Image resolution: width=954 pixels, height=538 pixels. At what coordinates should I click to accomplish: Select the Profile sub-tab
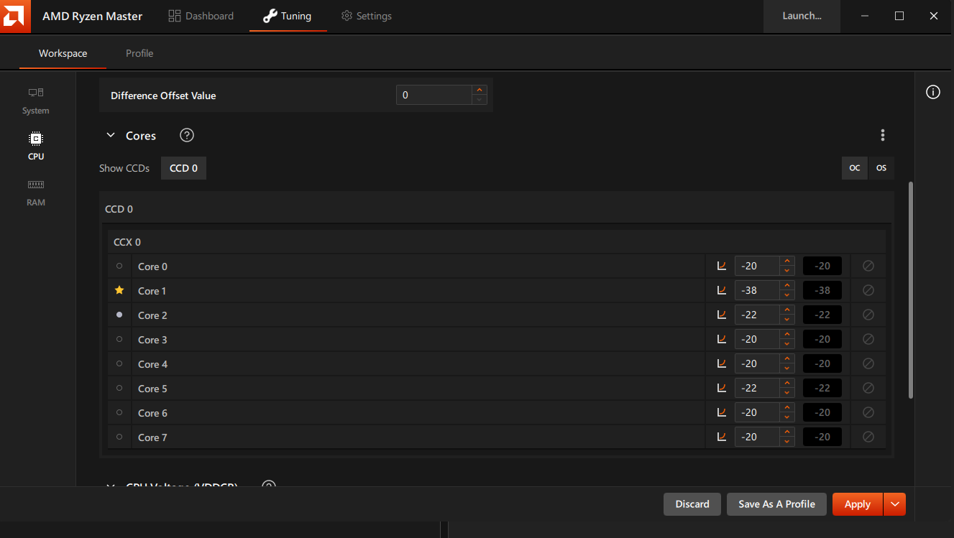139,53
